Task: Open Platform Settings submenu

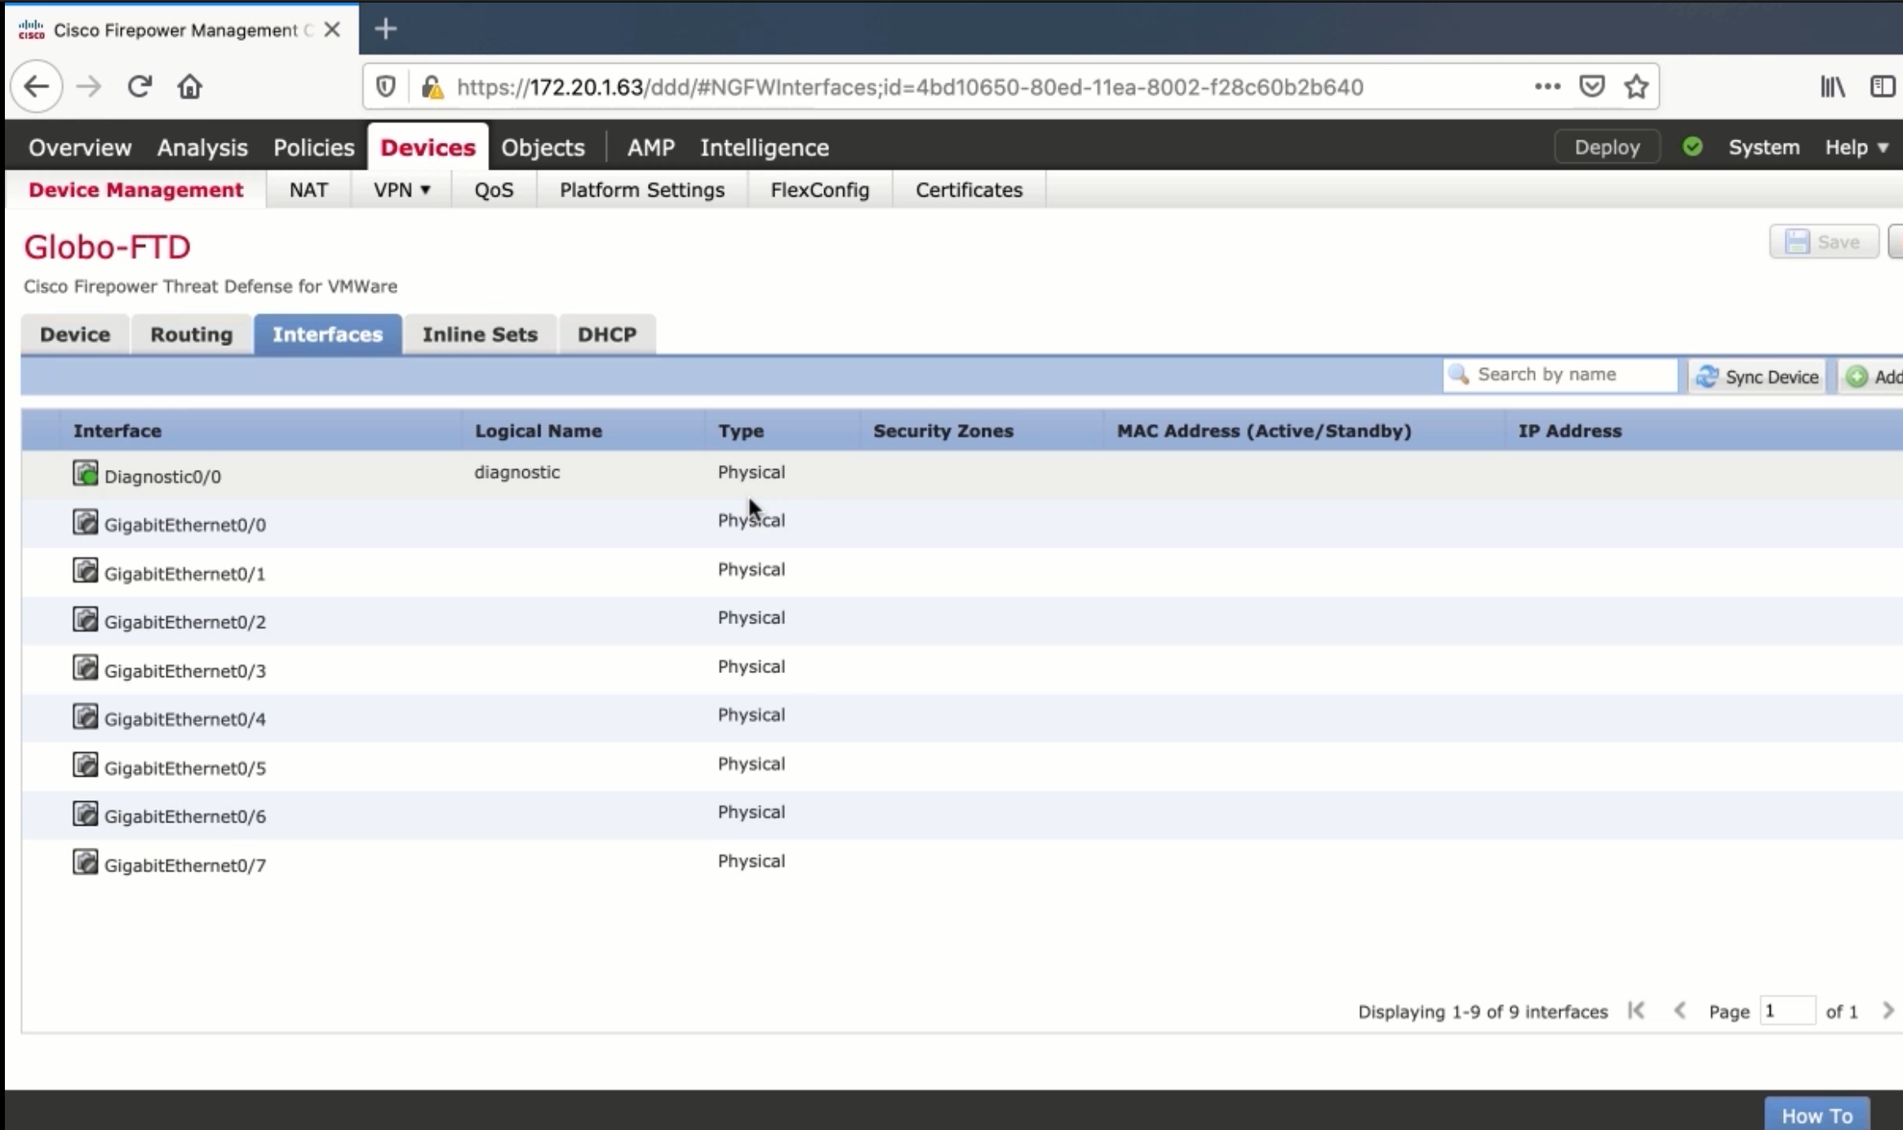Action: [x=642, y=190]
